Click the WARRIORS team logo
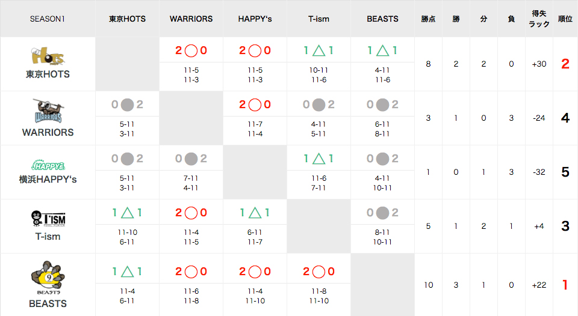This screenshot has height=316, width=578. coord(48,111)
